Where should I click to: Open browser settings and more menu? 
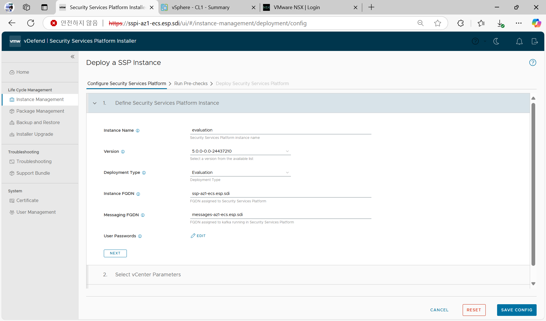519,23
